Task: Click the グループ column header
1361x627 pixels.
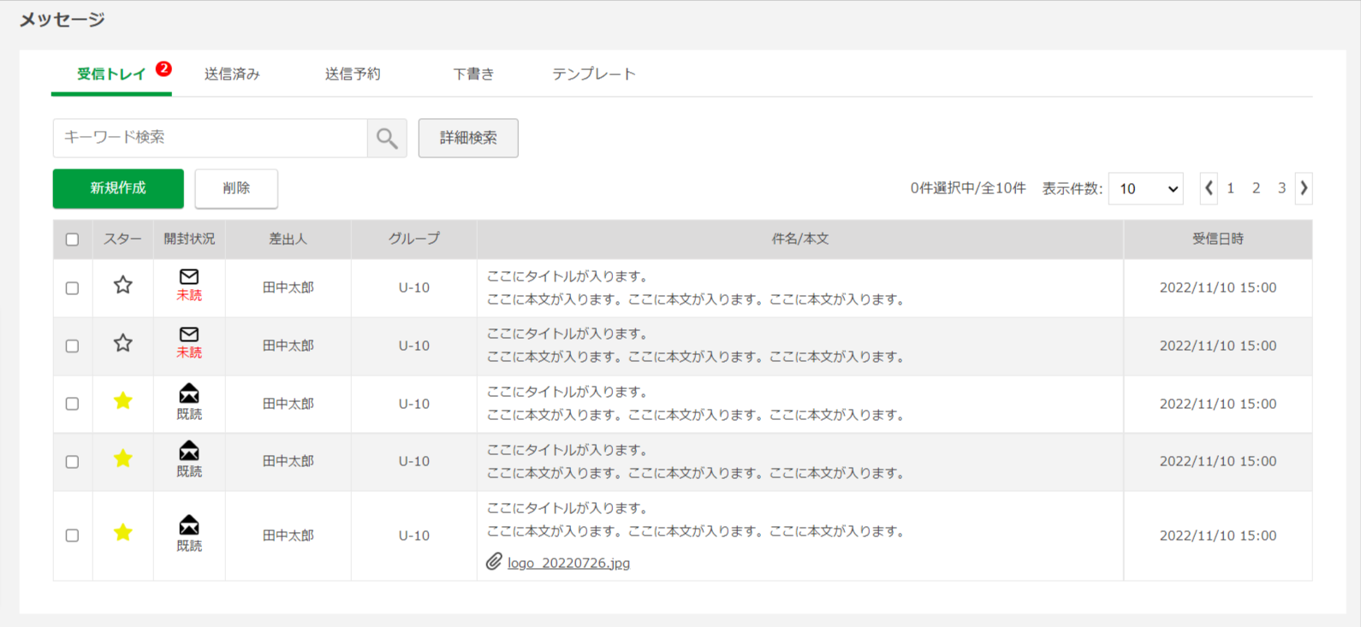Action: point(414,240)
